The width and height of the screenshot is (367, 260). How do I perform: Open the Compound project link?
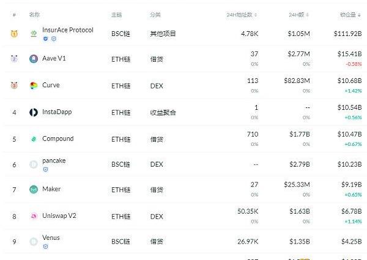tap(58, 139)
